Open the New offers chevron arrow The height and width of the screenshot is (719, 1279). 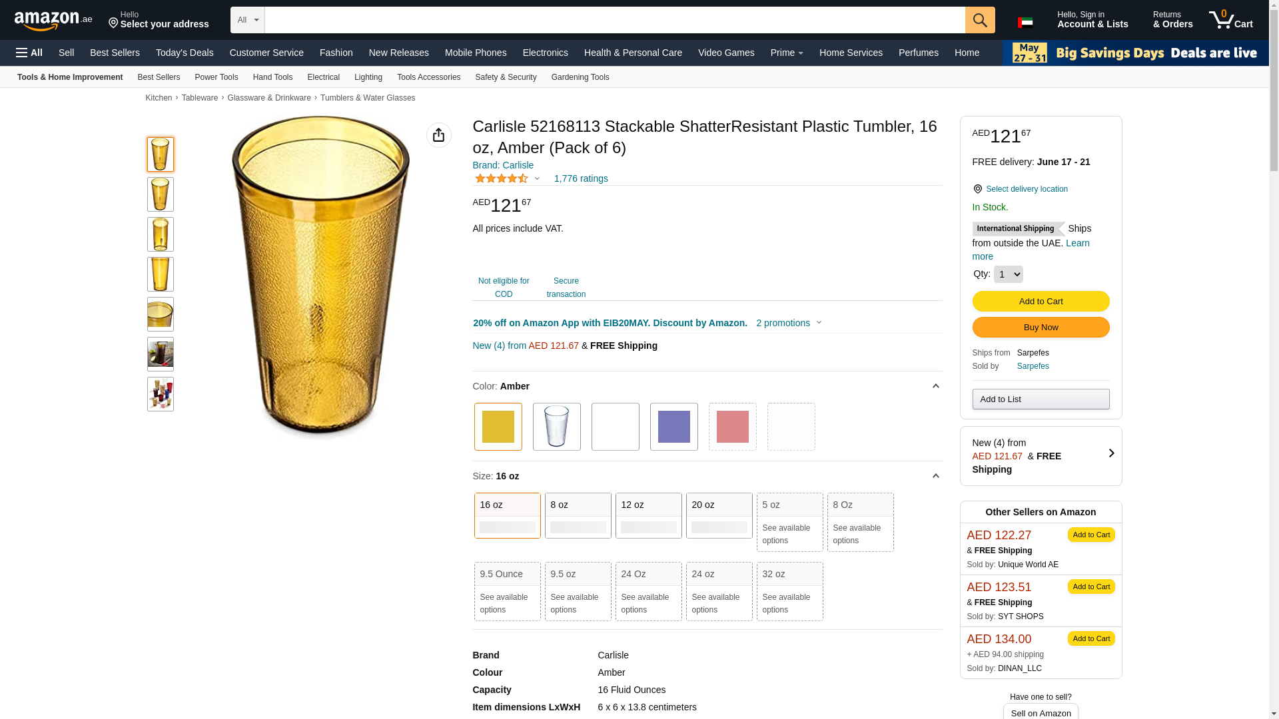click(x=1111, y=453)
